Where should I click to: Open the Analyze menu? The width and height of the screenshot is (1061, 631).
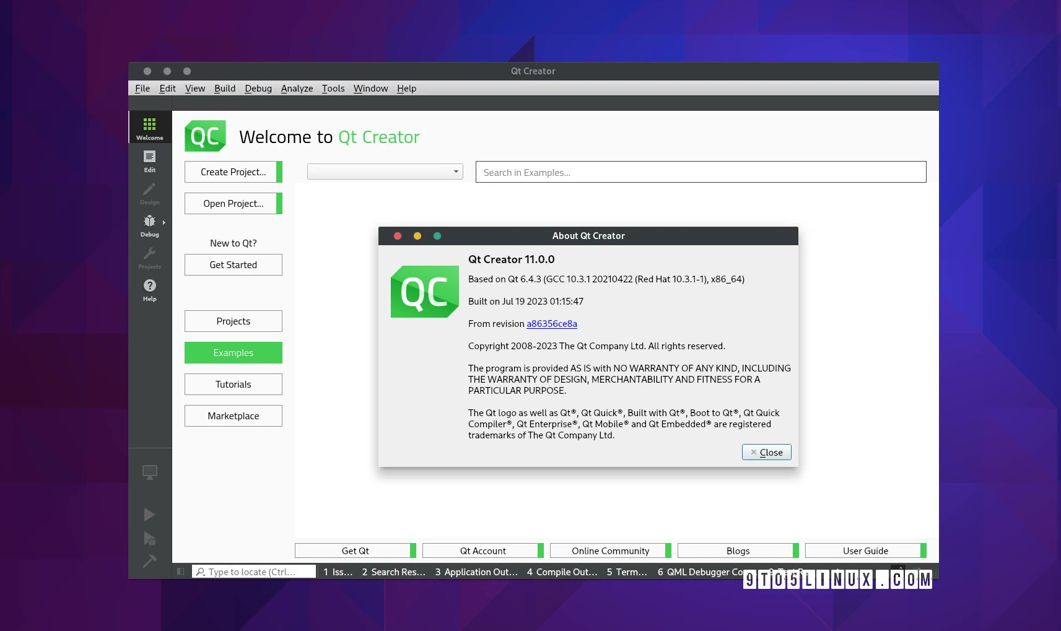coord(297,88)
